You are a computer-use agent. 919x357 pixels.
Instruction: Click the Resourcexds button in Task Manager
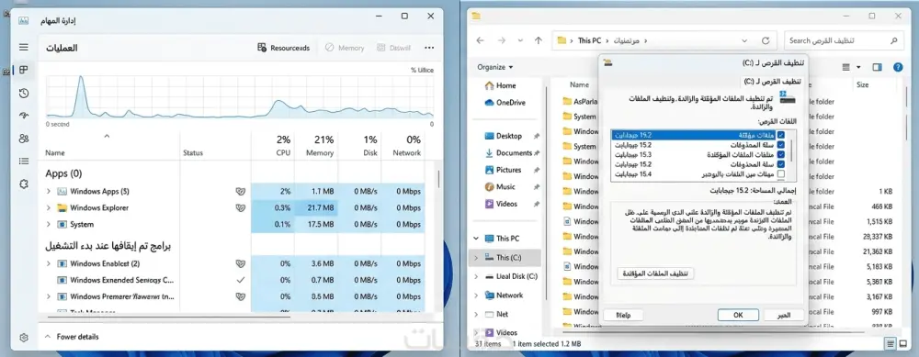(x=284, y=48)
